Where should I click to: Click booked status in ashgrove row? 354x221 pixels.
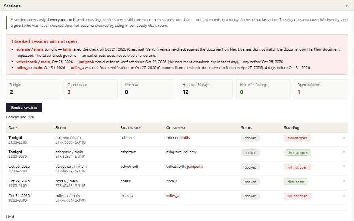pos(250,153)
